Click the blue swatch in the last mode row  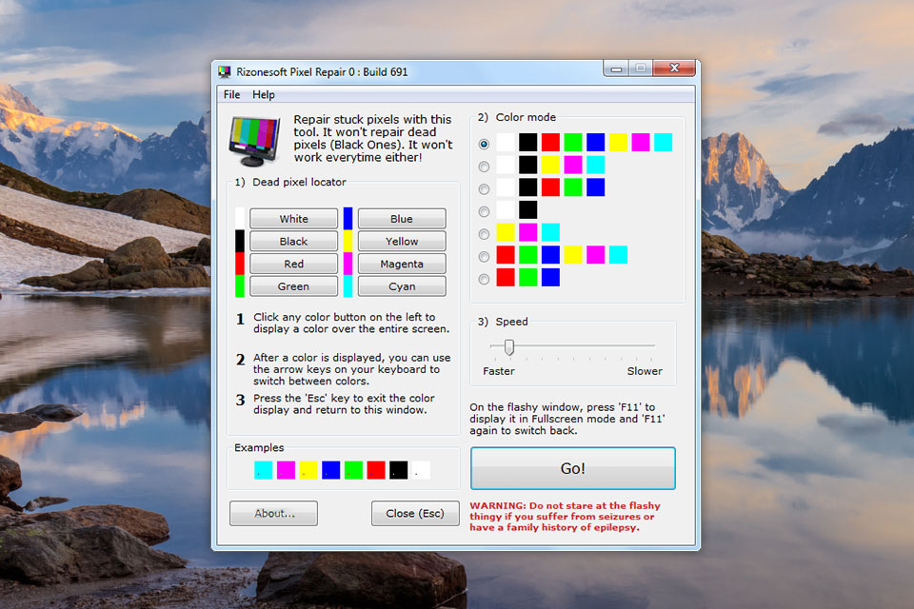(550, 278)
